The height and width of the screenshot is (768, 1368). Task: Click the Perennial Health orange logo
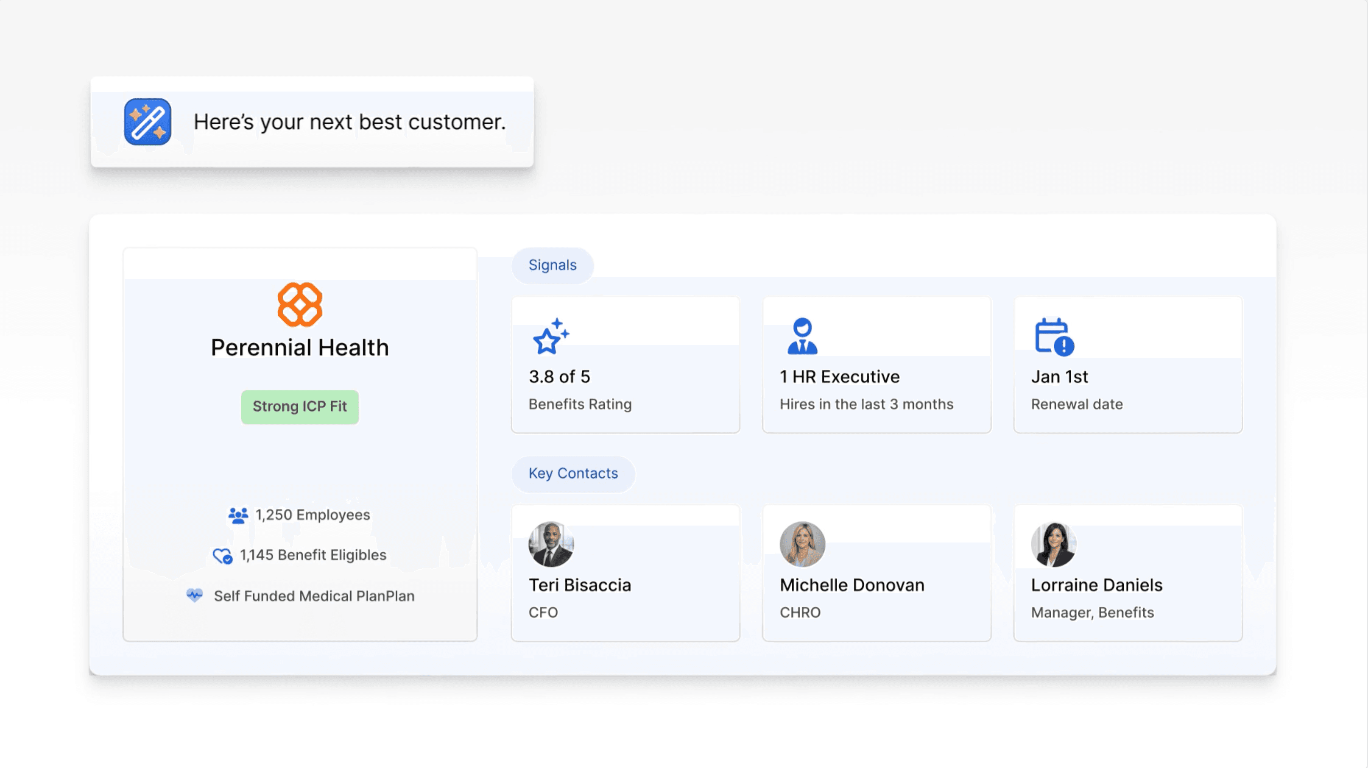[x=300, y=305]
